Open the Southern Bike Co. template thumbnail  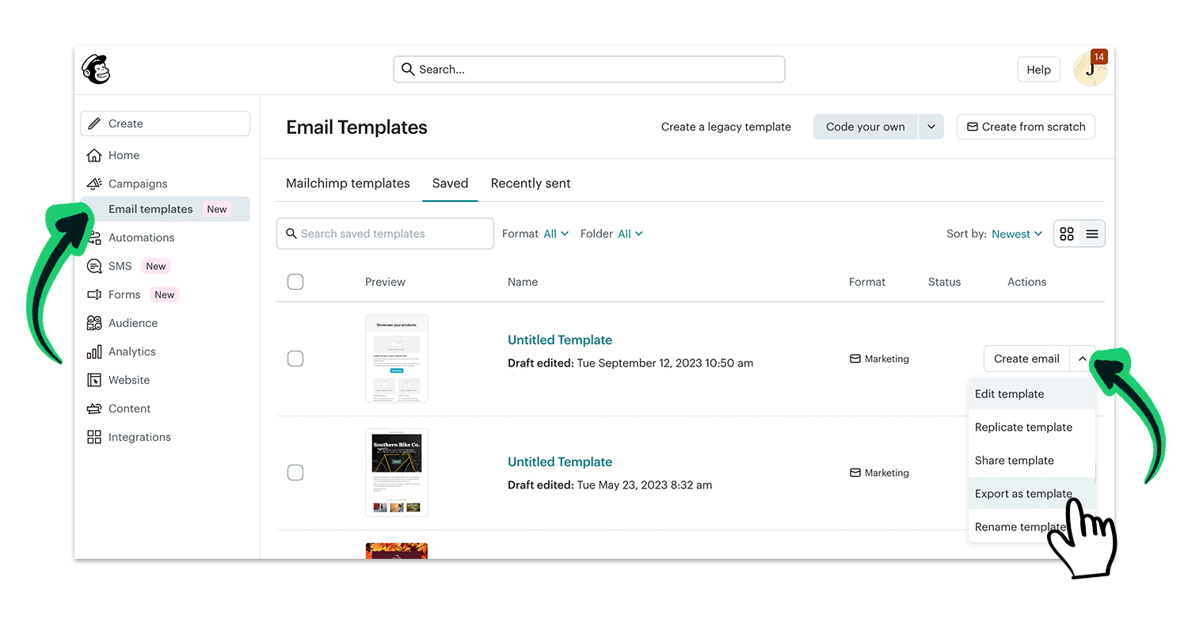[x=397, y=473]
